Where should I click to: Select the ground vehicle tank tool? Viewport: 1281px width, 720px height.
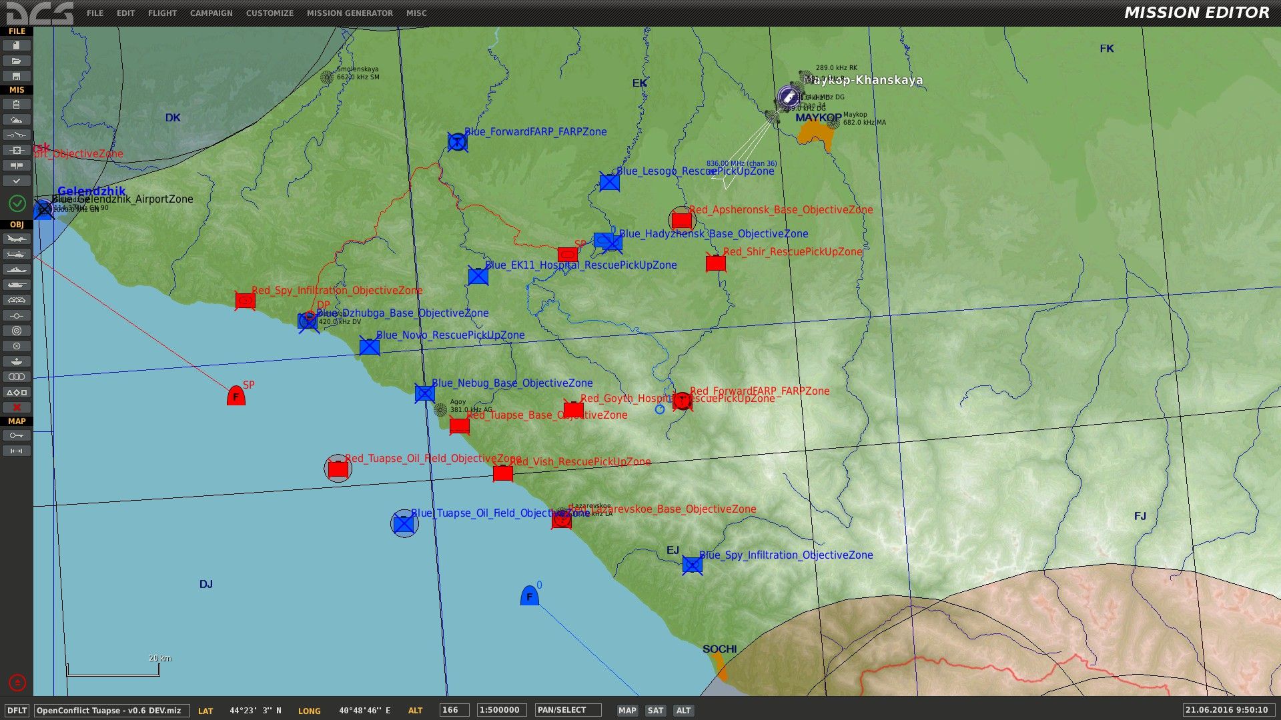pos(17,285)
